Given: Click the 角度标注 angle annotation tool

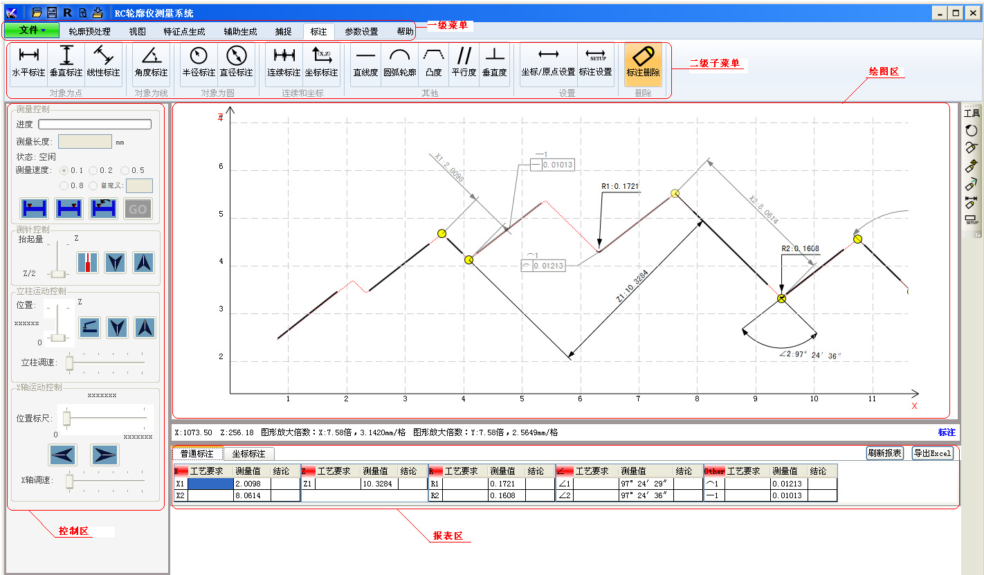Looking at the screenshot, I should click(151, 62).
